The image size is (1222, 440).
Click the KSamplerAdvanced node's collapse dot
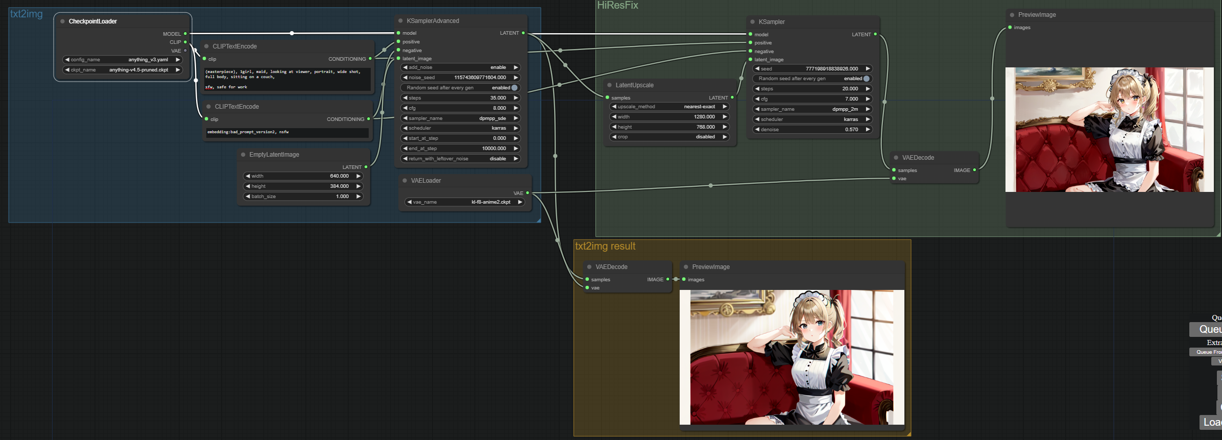[400, 21]
